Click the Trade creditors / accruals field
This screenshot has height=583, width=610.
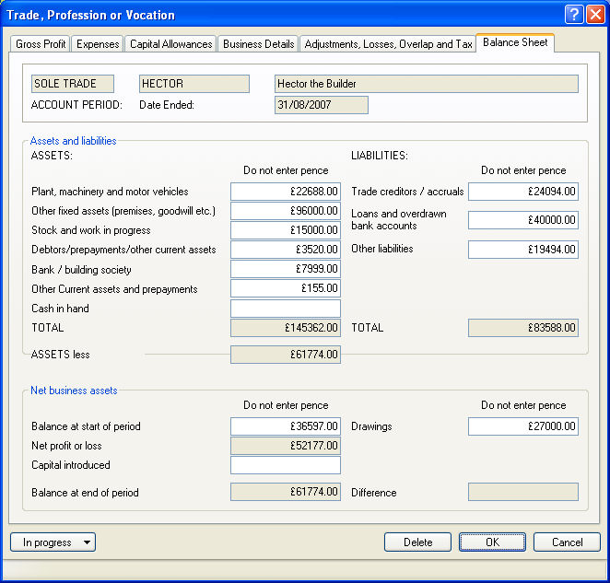pos(523,192)
